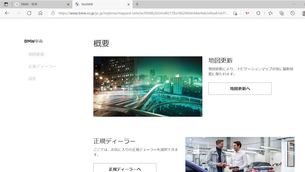The height and width of the screenshot is (172, 305).
Task: Open the tab actions menu icon
Action: click(6, 4)
